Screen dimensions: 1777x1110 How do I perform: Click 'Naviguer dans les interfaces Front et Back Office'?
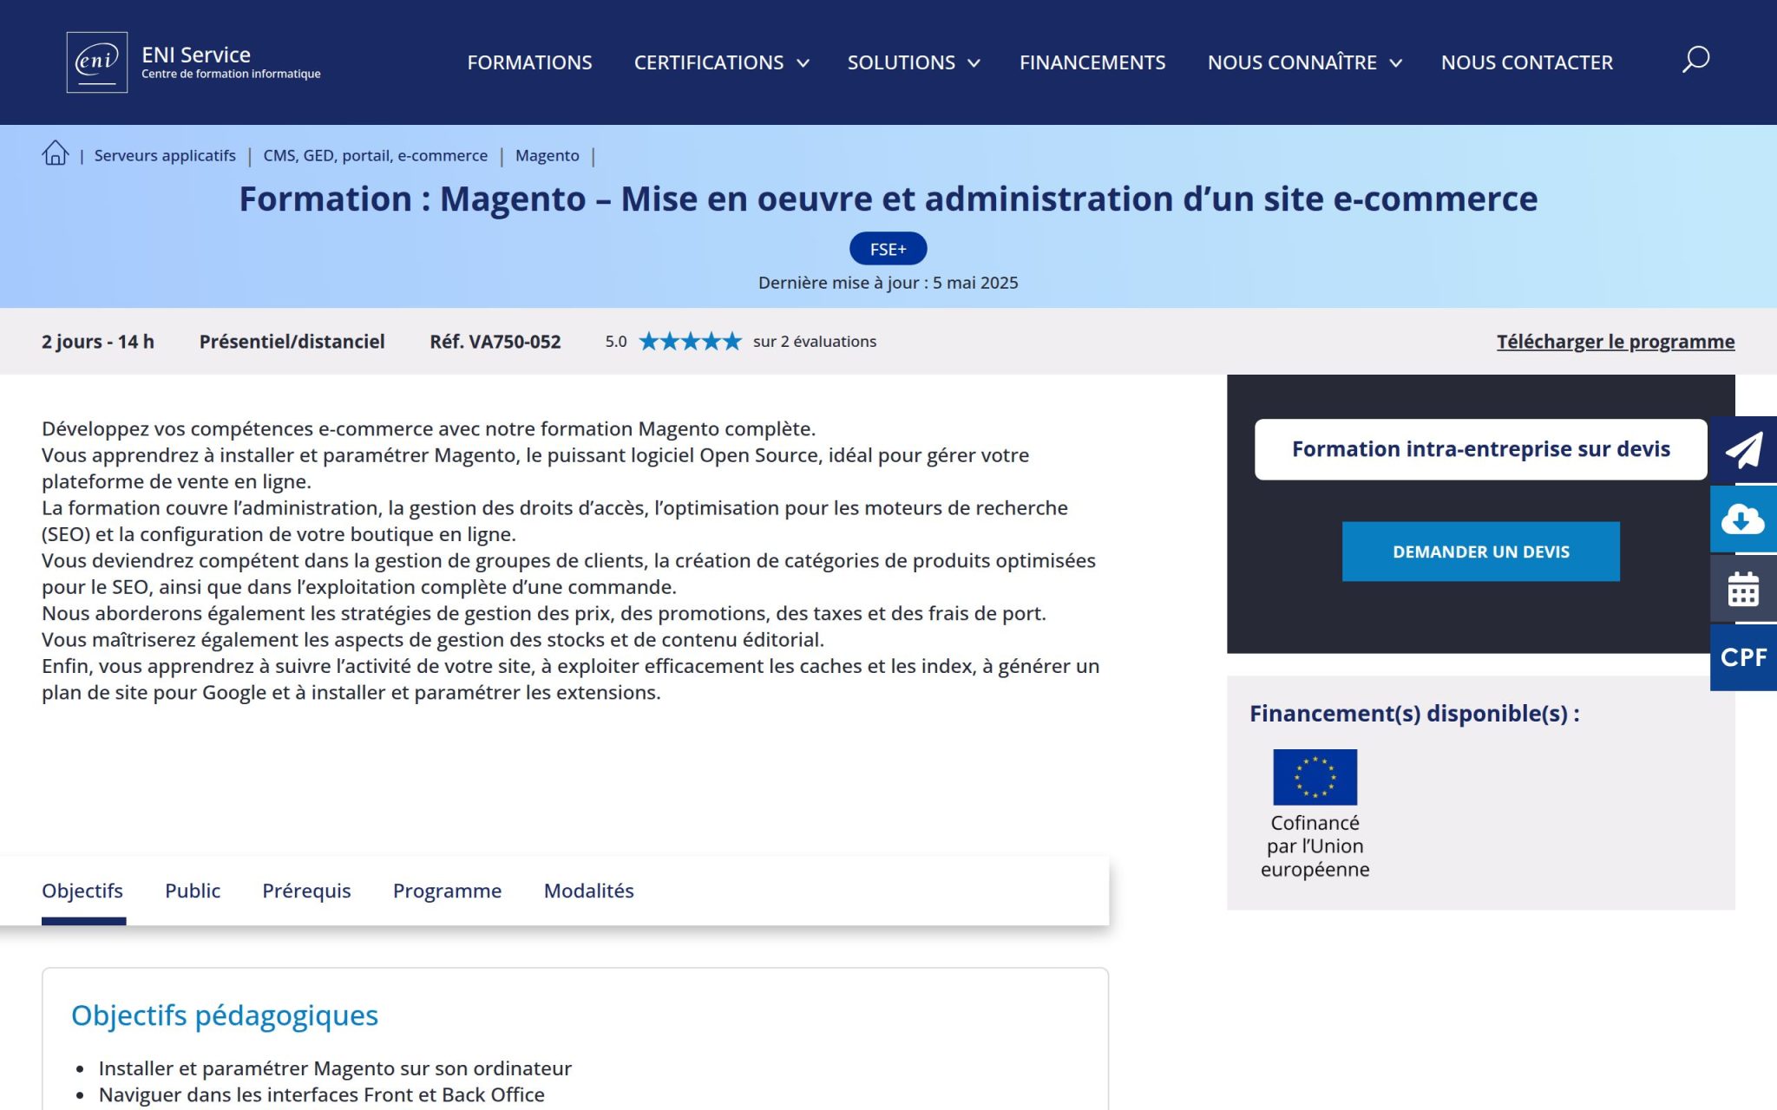tap(322, 1095)
